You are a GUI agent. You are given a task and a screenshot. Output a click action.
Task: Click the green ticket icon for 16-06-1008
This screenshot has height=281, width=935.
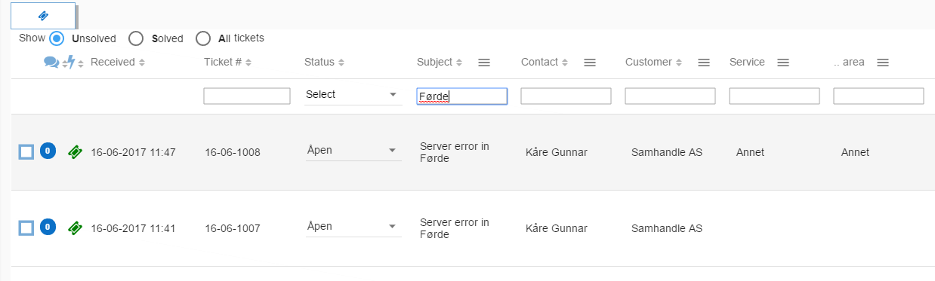75,152
